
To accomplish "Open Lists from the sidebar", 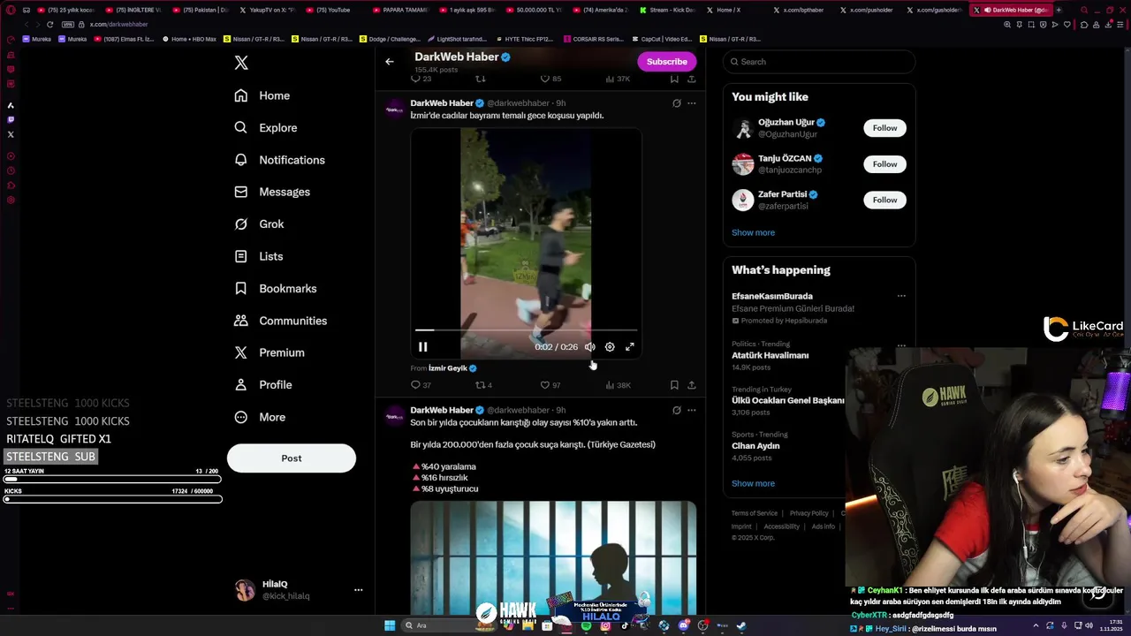I will click(x=258, y=256).
